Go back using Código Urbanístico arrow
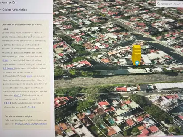183x137 pixels. pyautogui.click(x=0, y=10)
